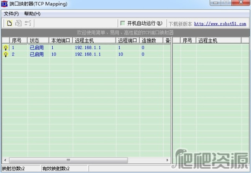The width and height of the screenshot is (251, 173).
Task: Click the 本地端口 column header
Action: pos(61,41)
